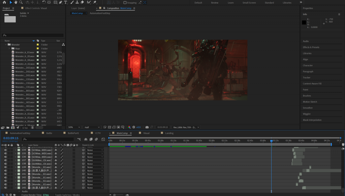
Task: Select the Pen tool
Action: pyautogui.click(x=60, y=2)
